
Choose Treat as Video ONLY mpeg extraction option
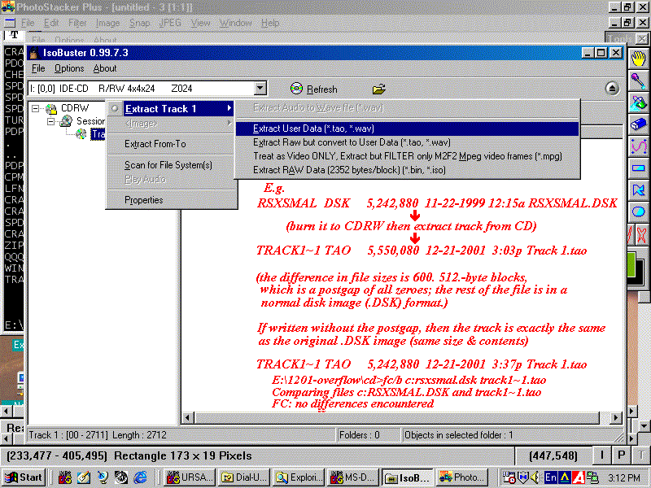(x=407, y=156)
